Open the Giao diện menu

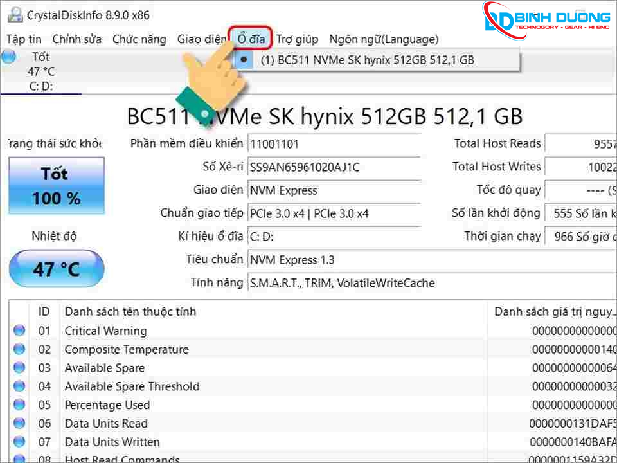(x=201, y=39)
